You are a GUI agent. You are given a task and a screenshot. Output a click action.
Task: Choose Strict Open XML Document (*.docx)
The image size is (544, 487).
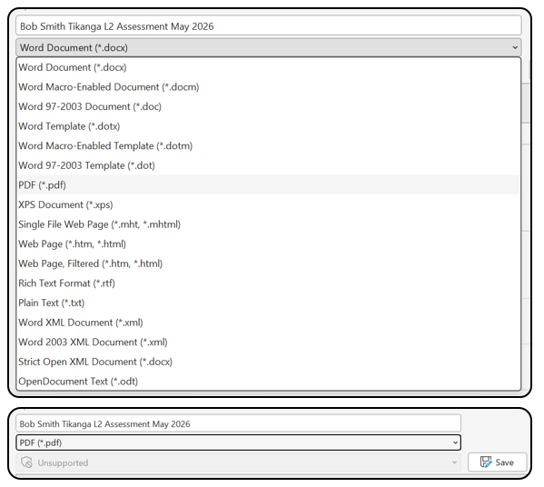pos(269,362)
